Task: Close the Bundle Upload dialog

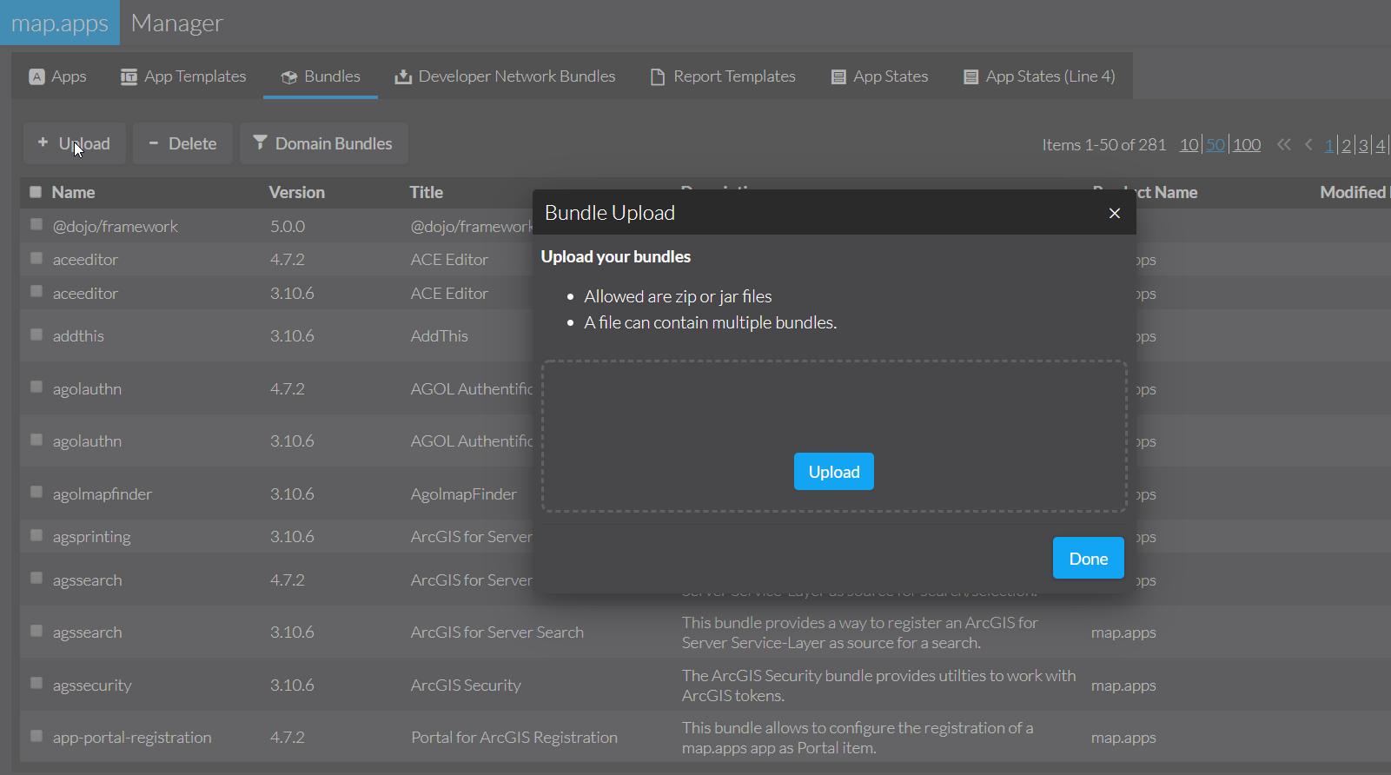Action: [1115, 213]
